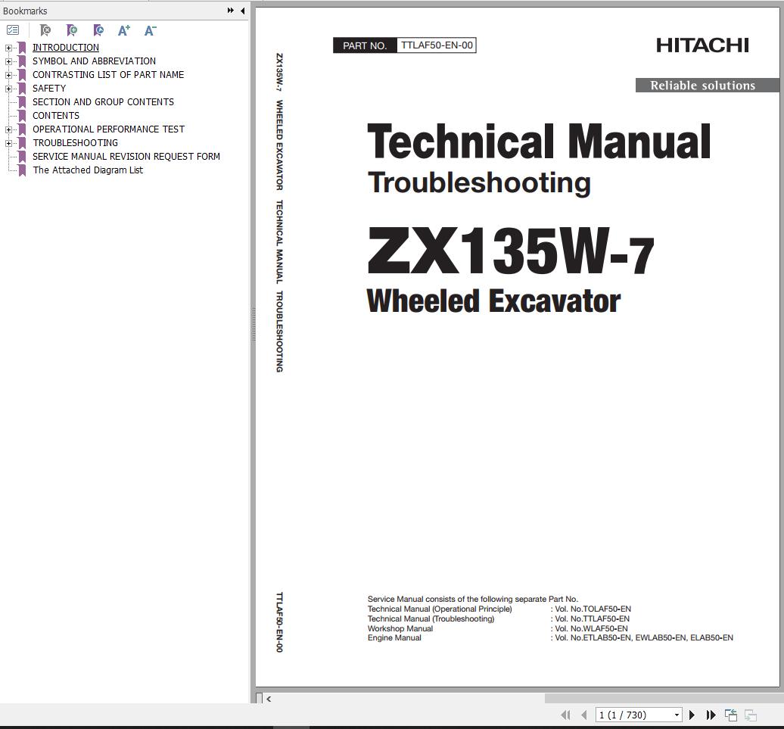Expand the INTRODUCTION bookmark node
This screenshot has width=784, height=729.
[8, 48]
